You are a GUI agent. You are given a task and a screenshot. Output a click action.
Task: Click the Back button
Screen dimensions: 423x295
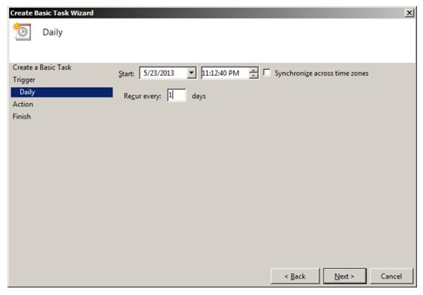(x=295, y=276)
